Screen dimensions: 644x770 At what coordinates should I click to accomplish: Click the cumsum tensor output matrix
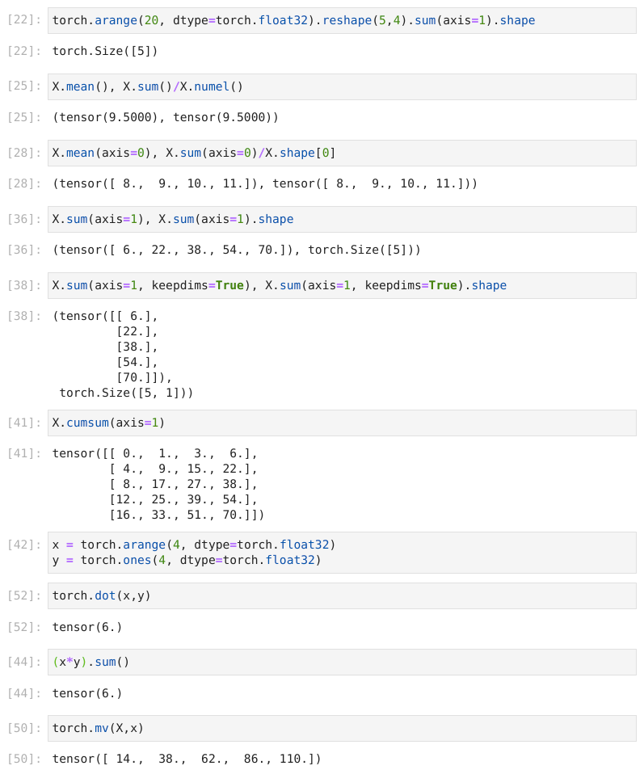pyautogui.click(x=158, y=484)
